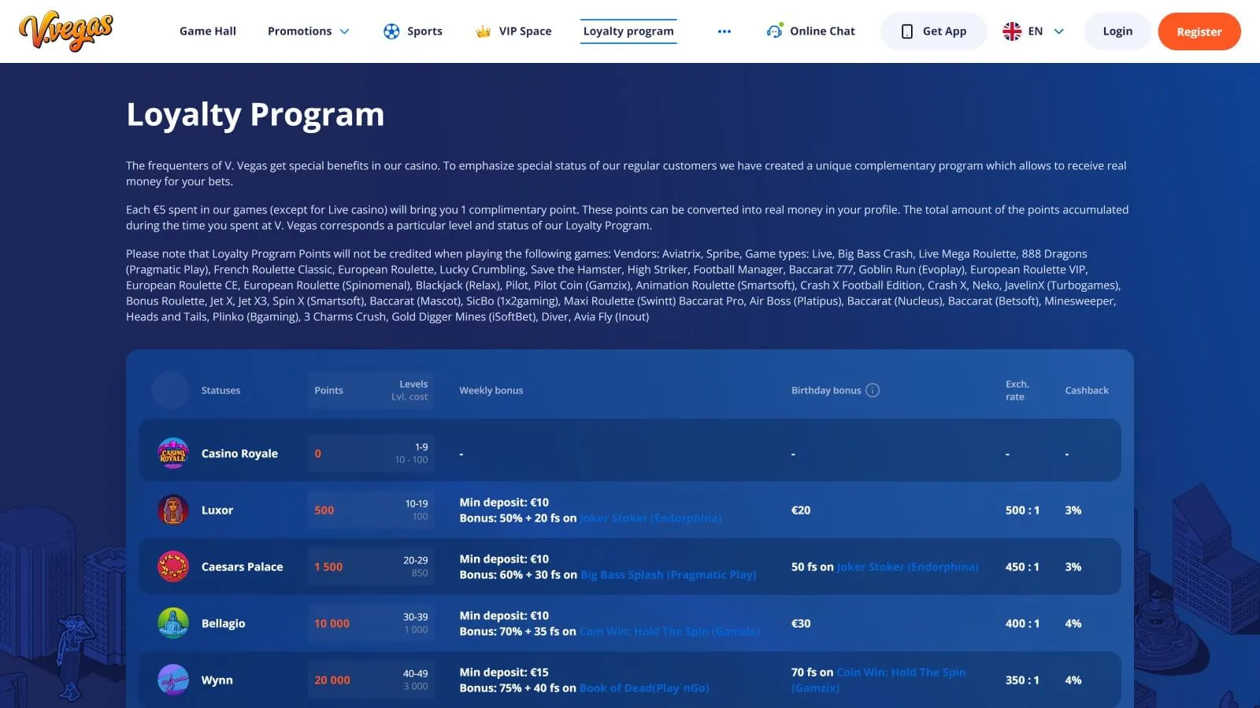This screenshot has width=1260, height=708.
Task: Open the three-dot more menu
Action: 724,31
